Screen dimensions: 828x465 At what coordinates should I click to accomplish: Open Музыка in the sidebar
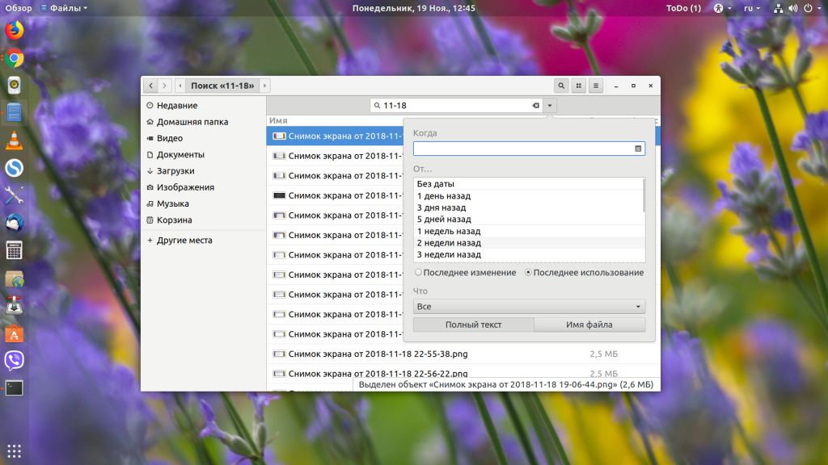point(203,203)
